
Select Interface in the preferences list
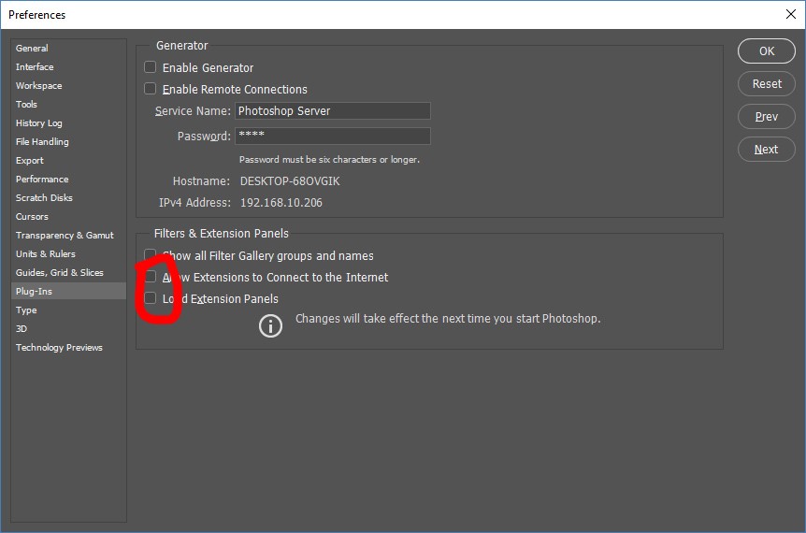35,66
